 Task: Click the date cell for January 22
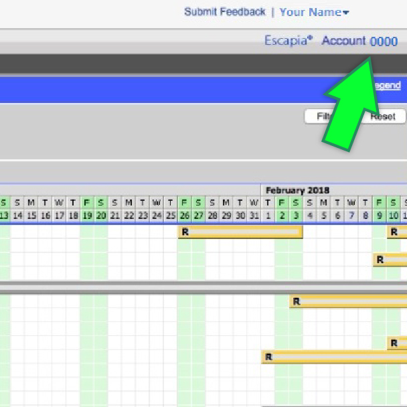tap(129, 216)
